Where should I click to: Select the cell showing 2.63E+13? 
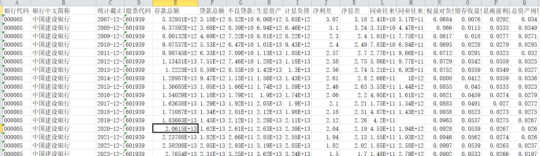(x=269, y=128)
